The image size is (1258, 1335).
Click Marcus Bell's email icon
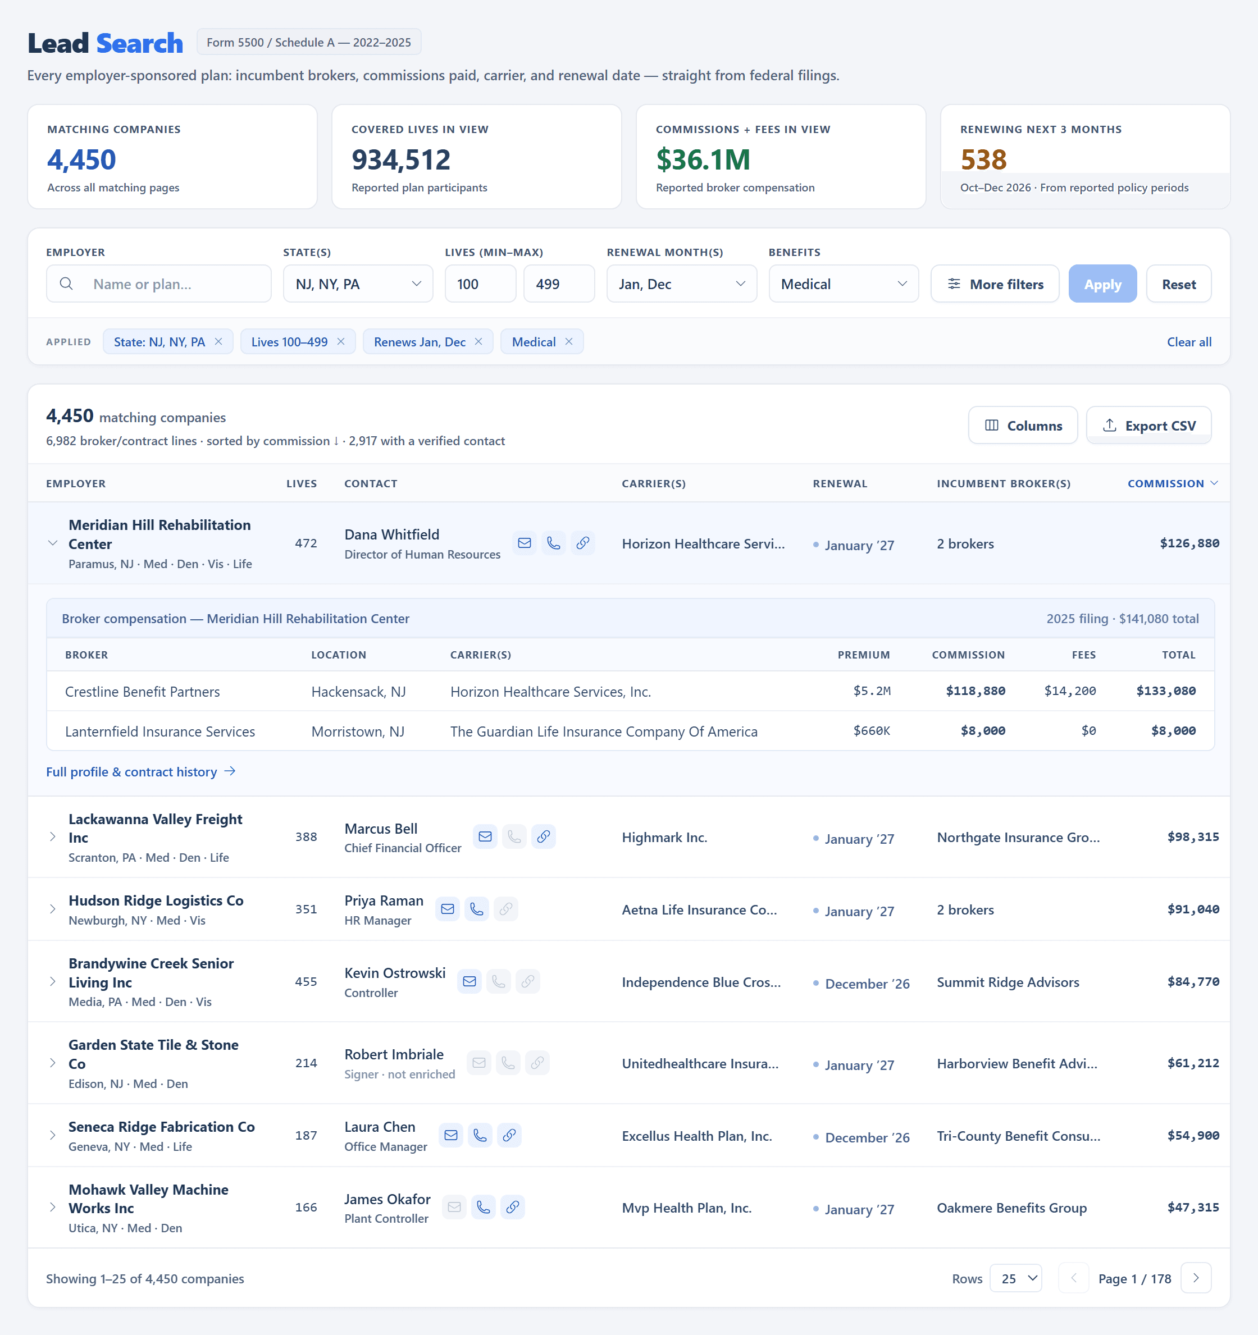(485, 836)
